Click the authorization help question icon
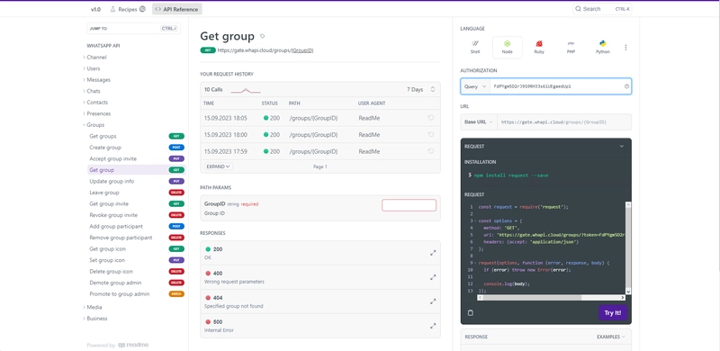 (626, 86)
